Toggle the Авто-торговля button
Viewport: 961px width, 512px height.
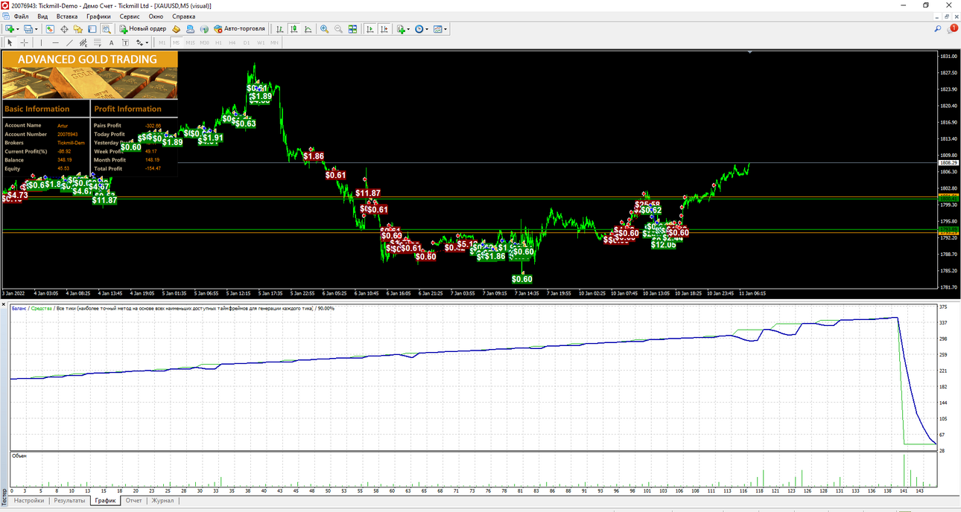tap(239, 29)
